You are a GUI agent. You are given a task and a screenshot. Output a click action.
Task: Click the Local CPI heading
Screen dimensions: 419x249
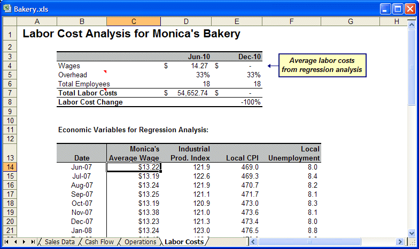click(242, 158)
